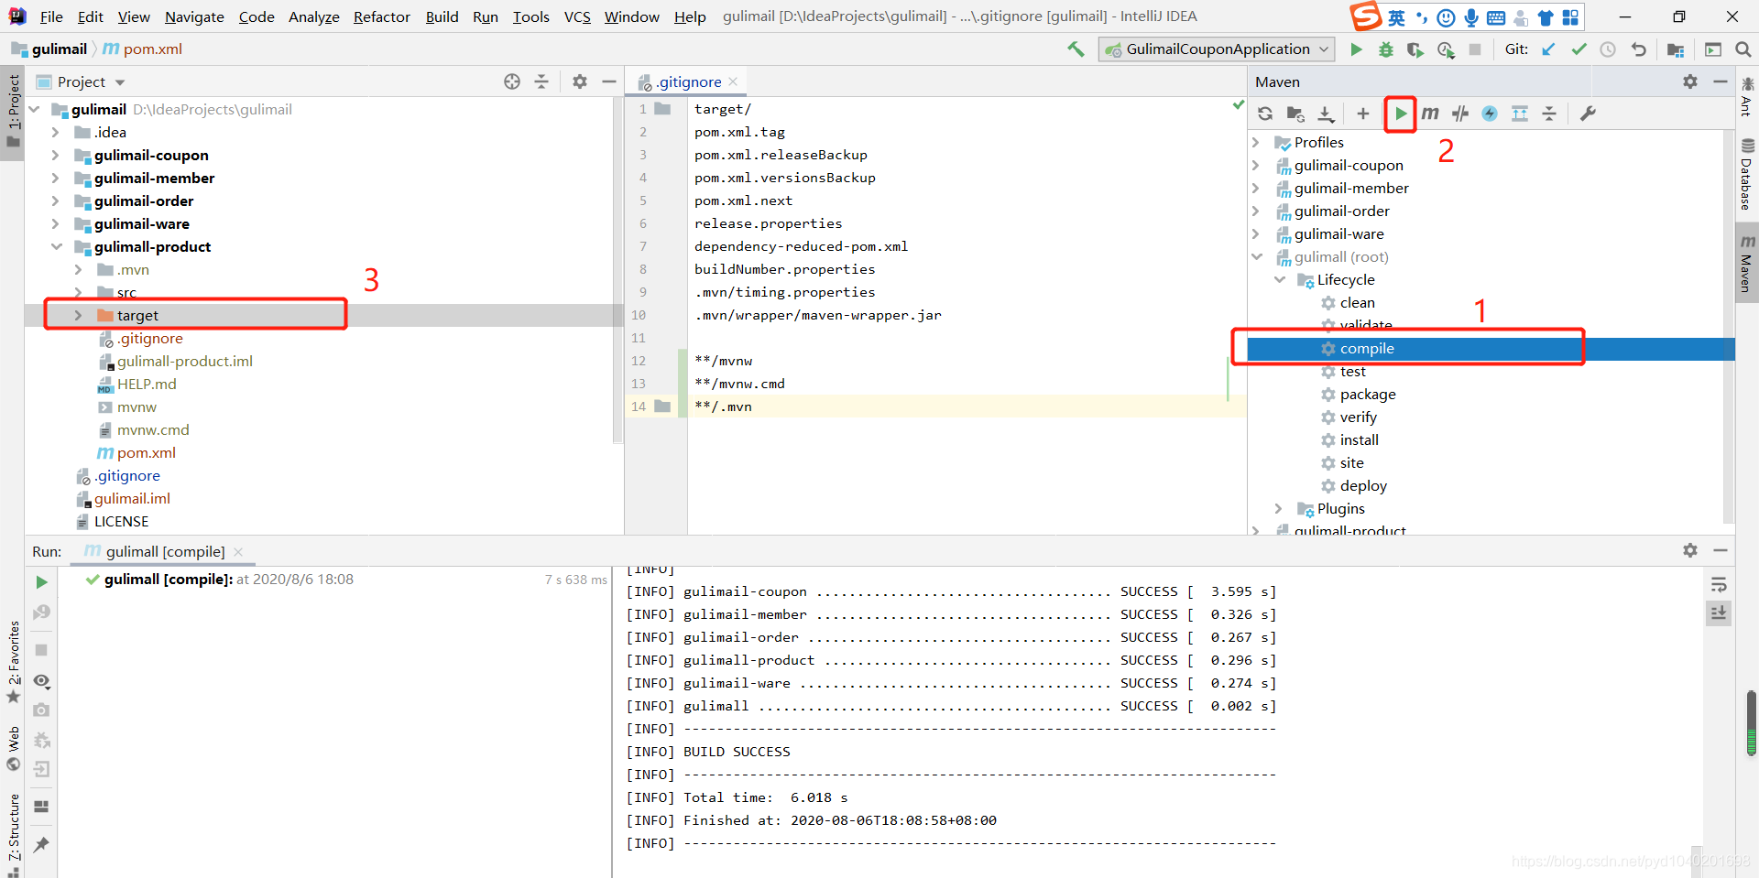Expand the gulimail-member folder in Project tree
Image resolution: width=1759 pixels, height=878 pixels.
coord(56,179)
